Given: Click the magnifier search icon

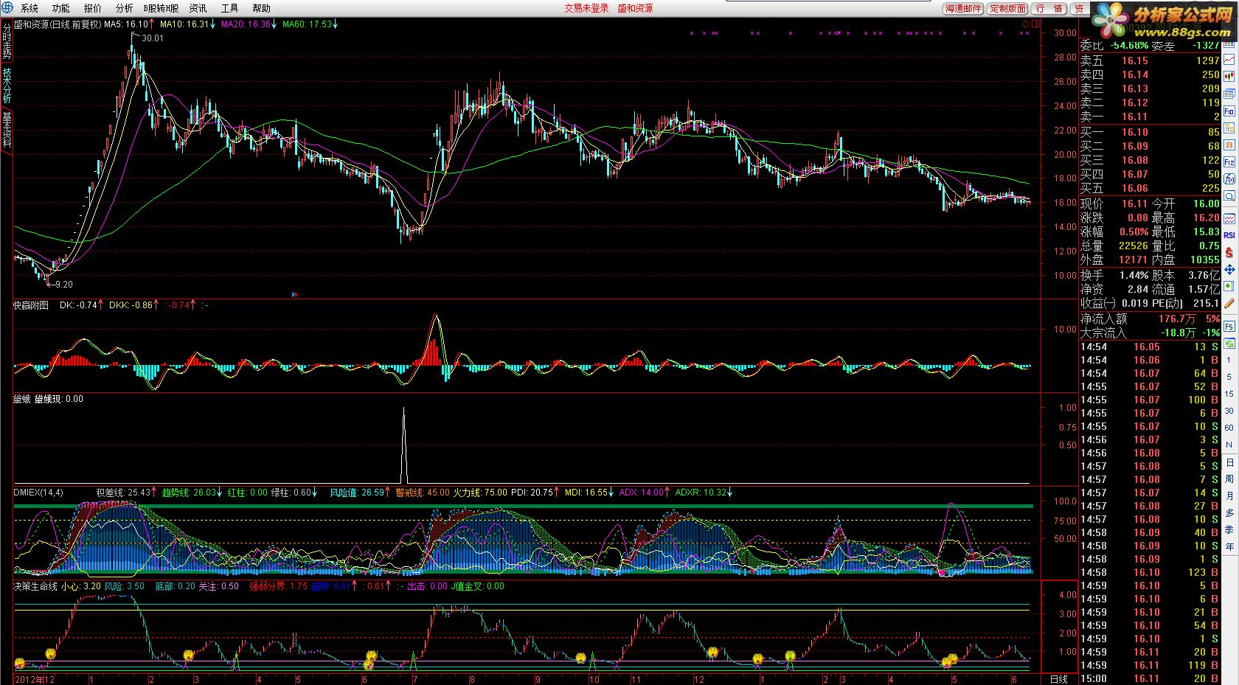Looking at the screenshot, I should coord(1229,196).
